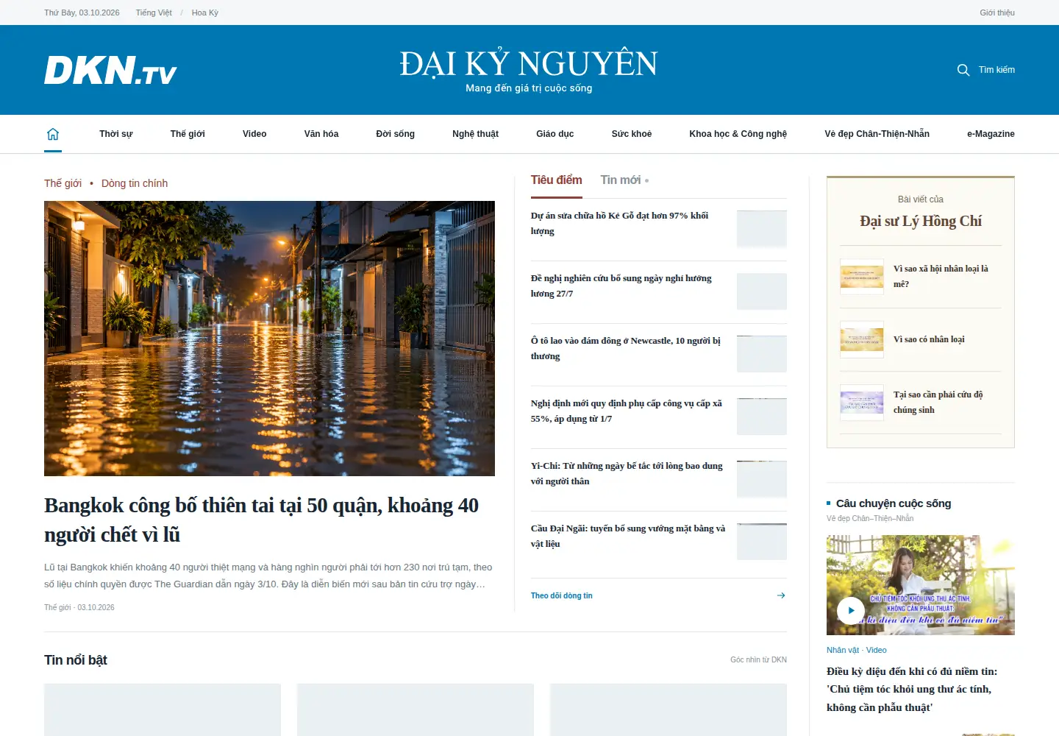Read the Bangkok công bố thiên tai headline
This screenshot has width=1059, height=736.
pos(262,520)
